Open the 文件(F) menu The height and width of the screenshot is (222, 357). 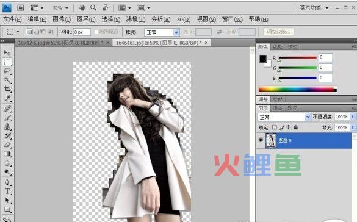pos(12,20)
